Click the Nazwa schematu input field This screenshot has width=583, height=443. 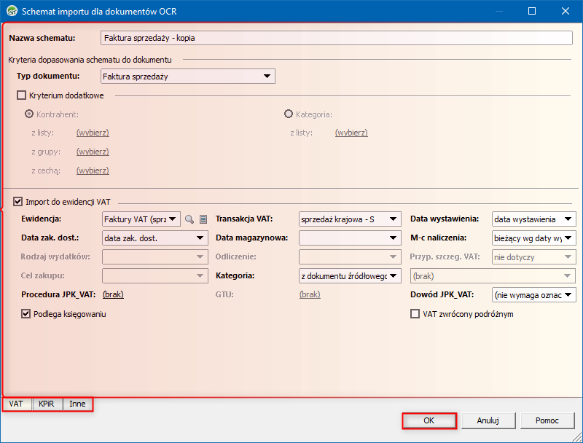coord(337,38)
